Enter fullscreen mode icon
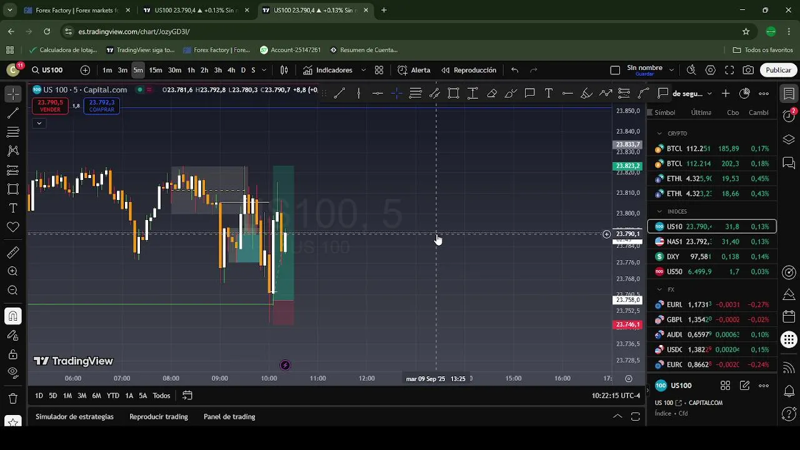The height and width of the screenshot is (450, 800). click(x=729, y=70)
